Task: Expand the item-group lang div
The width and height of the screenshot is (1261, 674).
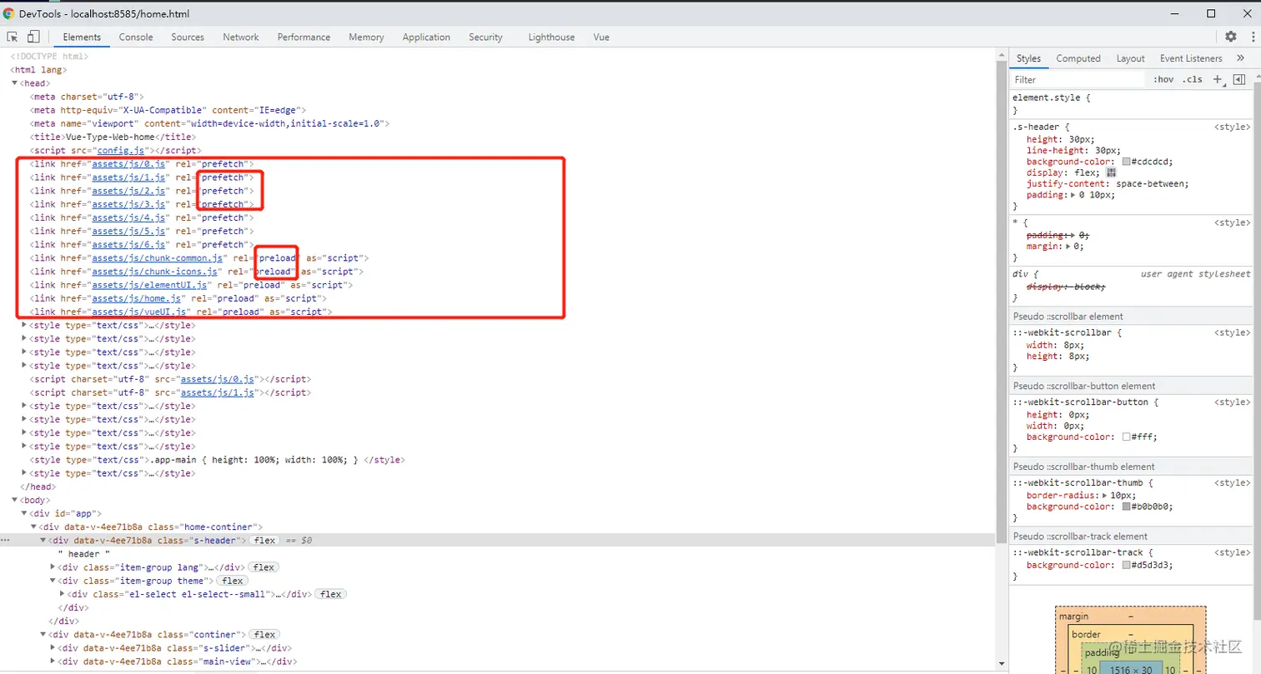Action: (x=53, y=567)
